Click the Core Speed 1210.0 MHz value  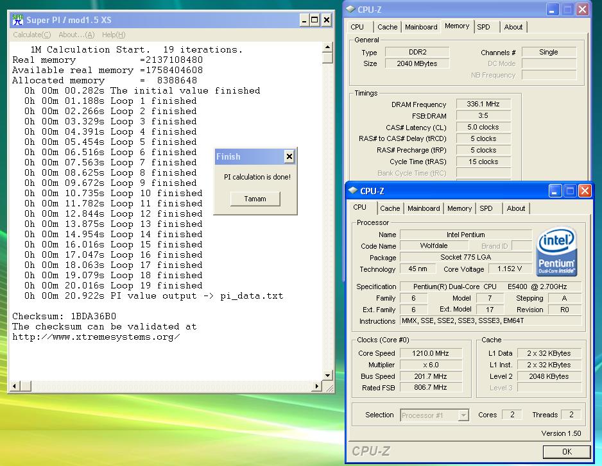pos(431,353)
